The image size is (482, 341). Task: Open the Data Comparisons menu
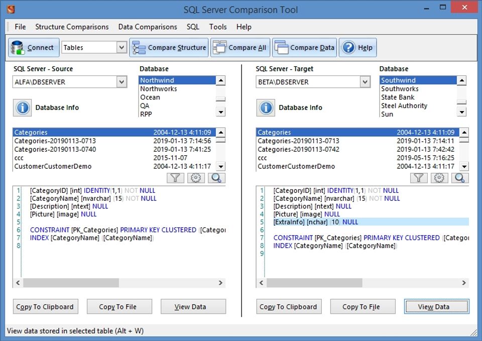pos(148,27)
